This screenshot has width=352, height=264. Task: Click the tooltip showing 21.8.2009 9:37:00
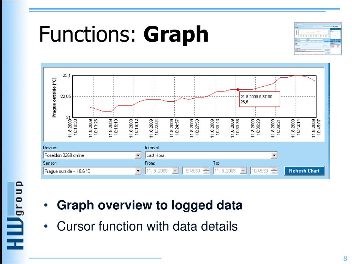(x=260, y=99)
